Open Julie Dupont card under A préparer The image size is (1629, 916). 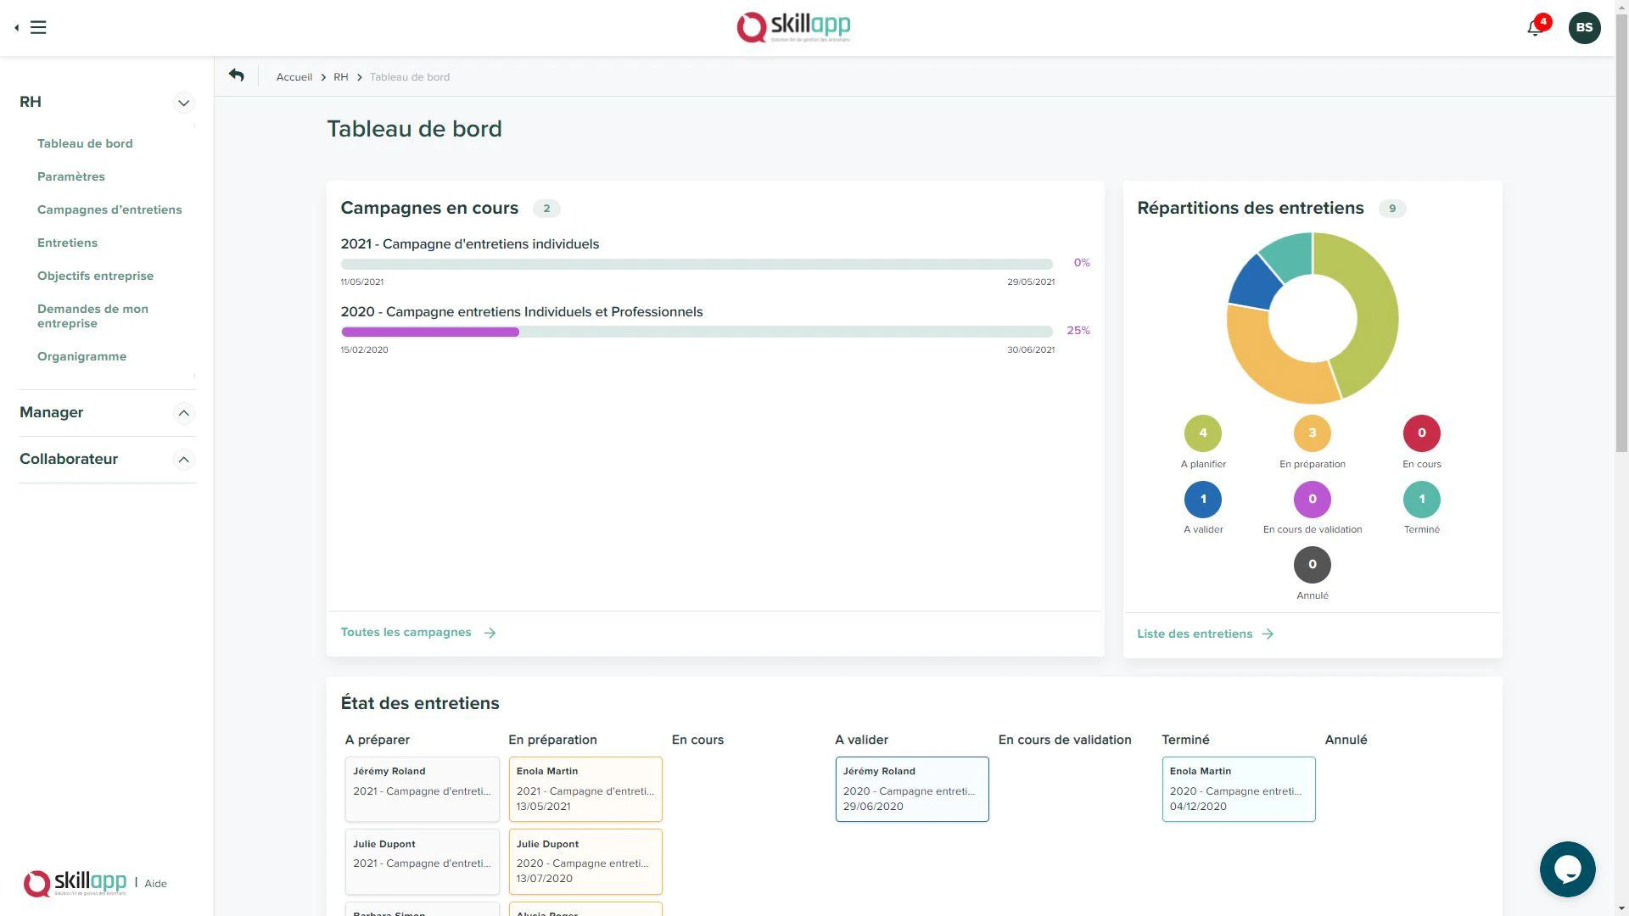[x=422, y=862]
